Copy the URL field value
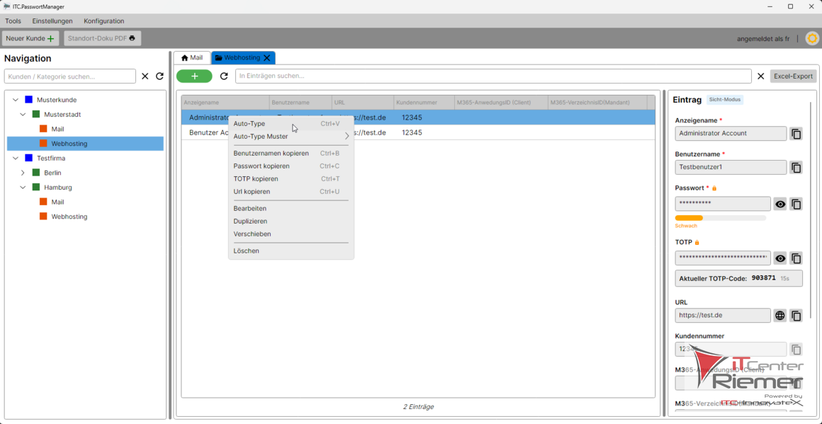822x424 pixels. pyautogui.click(x=796, y=316)
